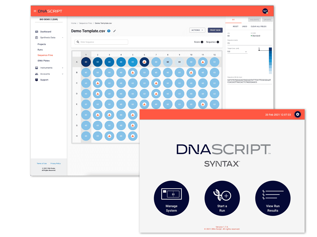Click the Enter Sequence search field
The width and height of the screenshot is (317, 237).
point(101,42)
